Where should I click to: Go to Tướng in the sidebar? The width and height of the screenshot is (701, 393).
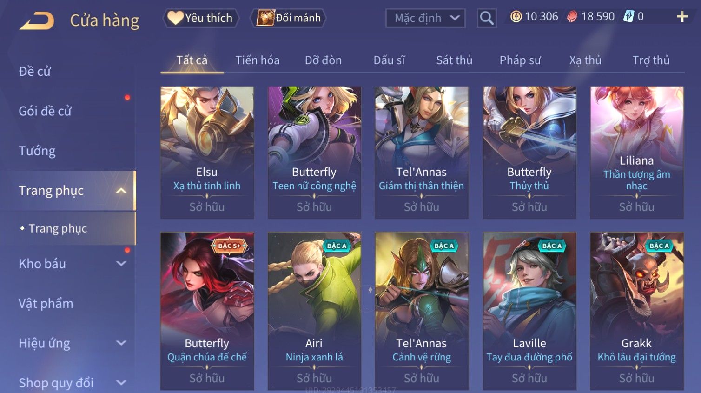tap(37, 151)
